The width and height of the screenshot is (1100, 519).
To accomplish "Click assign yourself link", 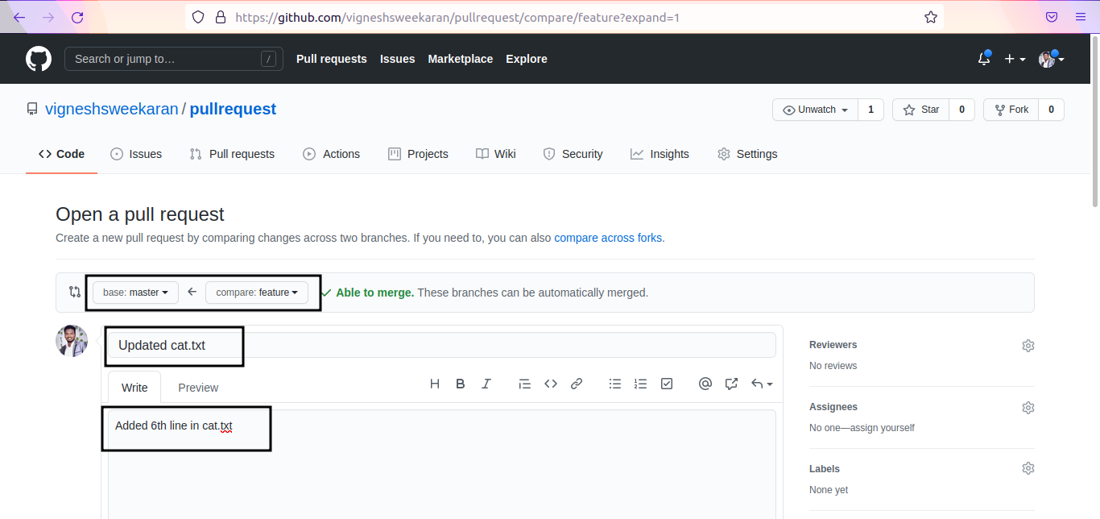I will tap(882, 428).
